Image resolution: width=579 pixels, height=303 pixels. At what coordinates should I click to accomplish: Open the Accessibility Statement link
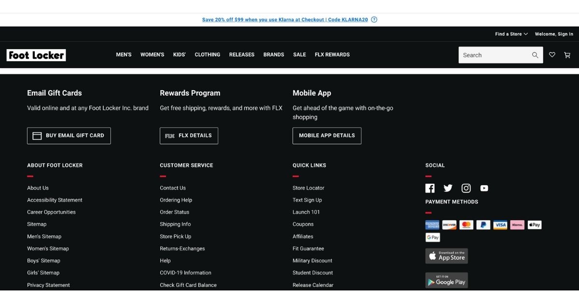55,200
